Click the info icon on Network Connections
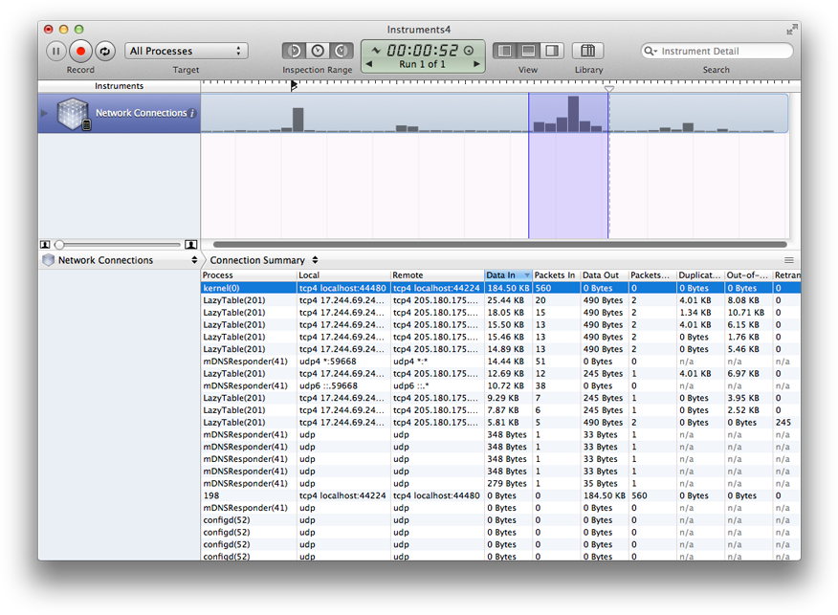 pyautogui.click(x=192, y=113)
